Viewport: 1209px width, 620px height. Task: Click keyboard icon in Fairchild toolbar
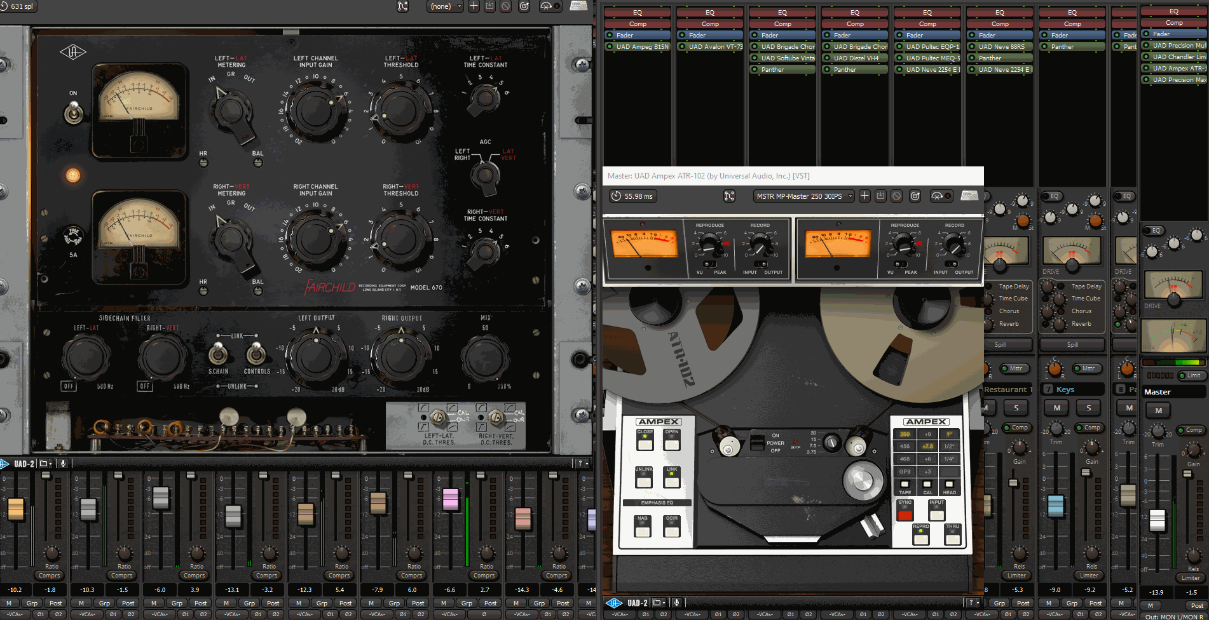coord(578,6)
